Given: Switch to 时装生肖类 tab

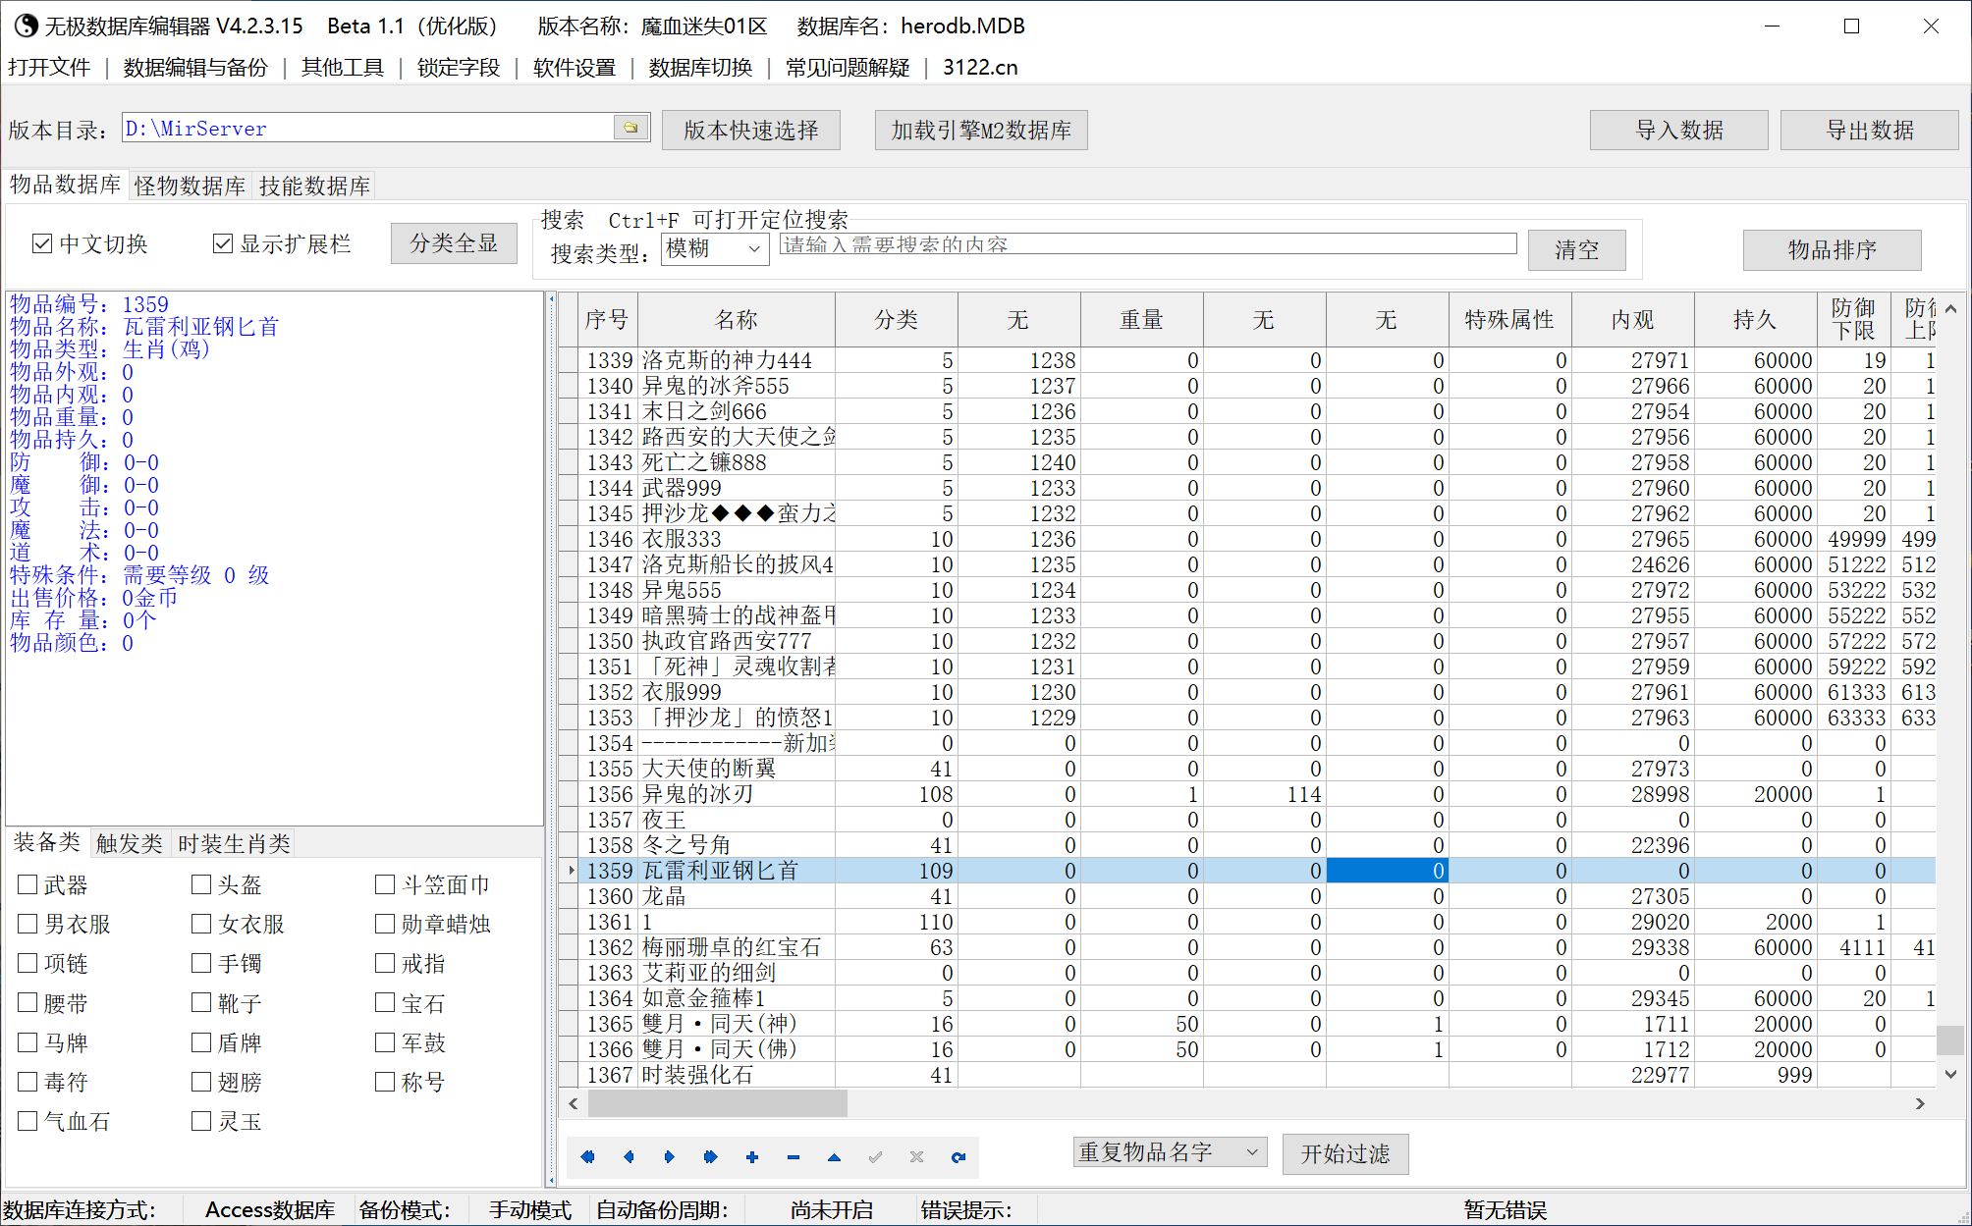Looking at the screenshot, I should (x=235, y=843).
